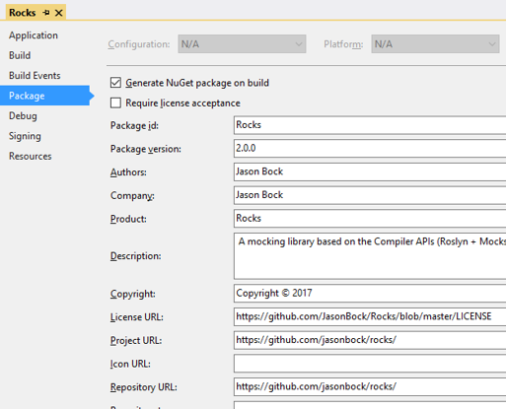
Task: Edit the Copyright field
Action: [x=370, y=293]
